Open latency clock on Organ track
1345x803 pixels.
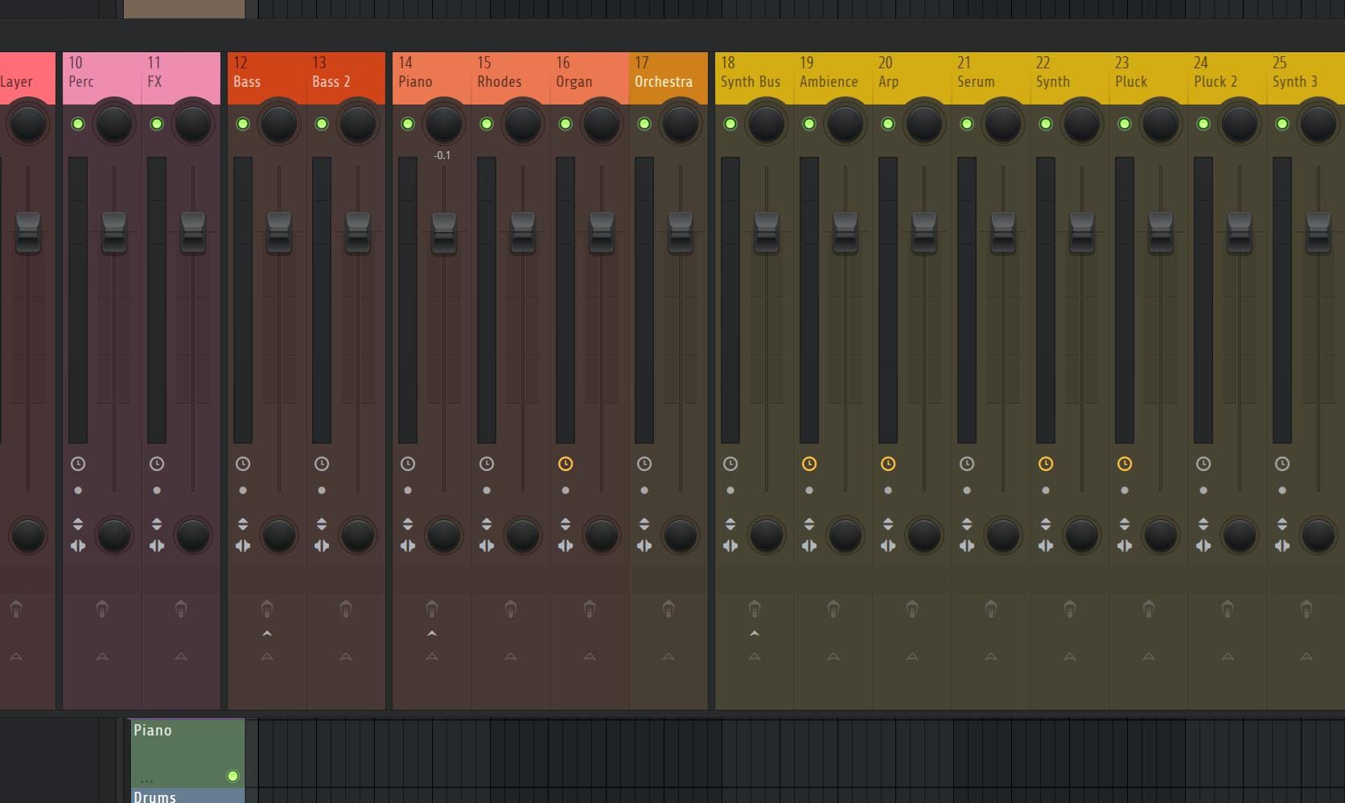tap(566, 464)
